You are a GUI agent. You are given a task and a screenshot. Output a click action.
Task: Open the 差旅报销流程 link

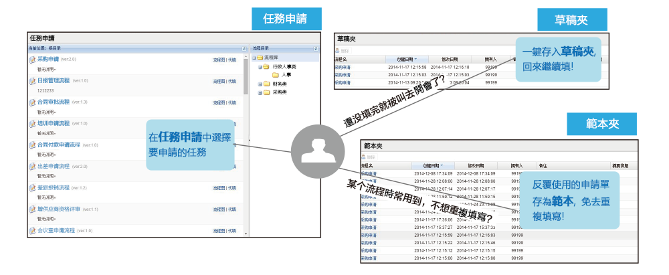(x=54, y=188)
